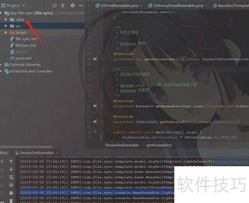249x203 pixels.
Task: Click the clear all trash icon
Action: [11, 201]
